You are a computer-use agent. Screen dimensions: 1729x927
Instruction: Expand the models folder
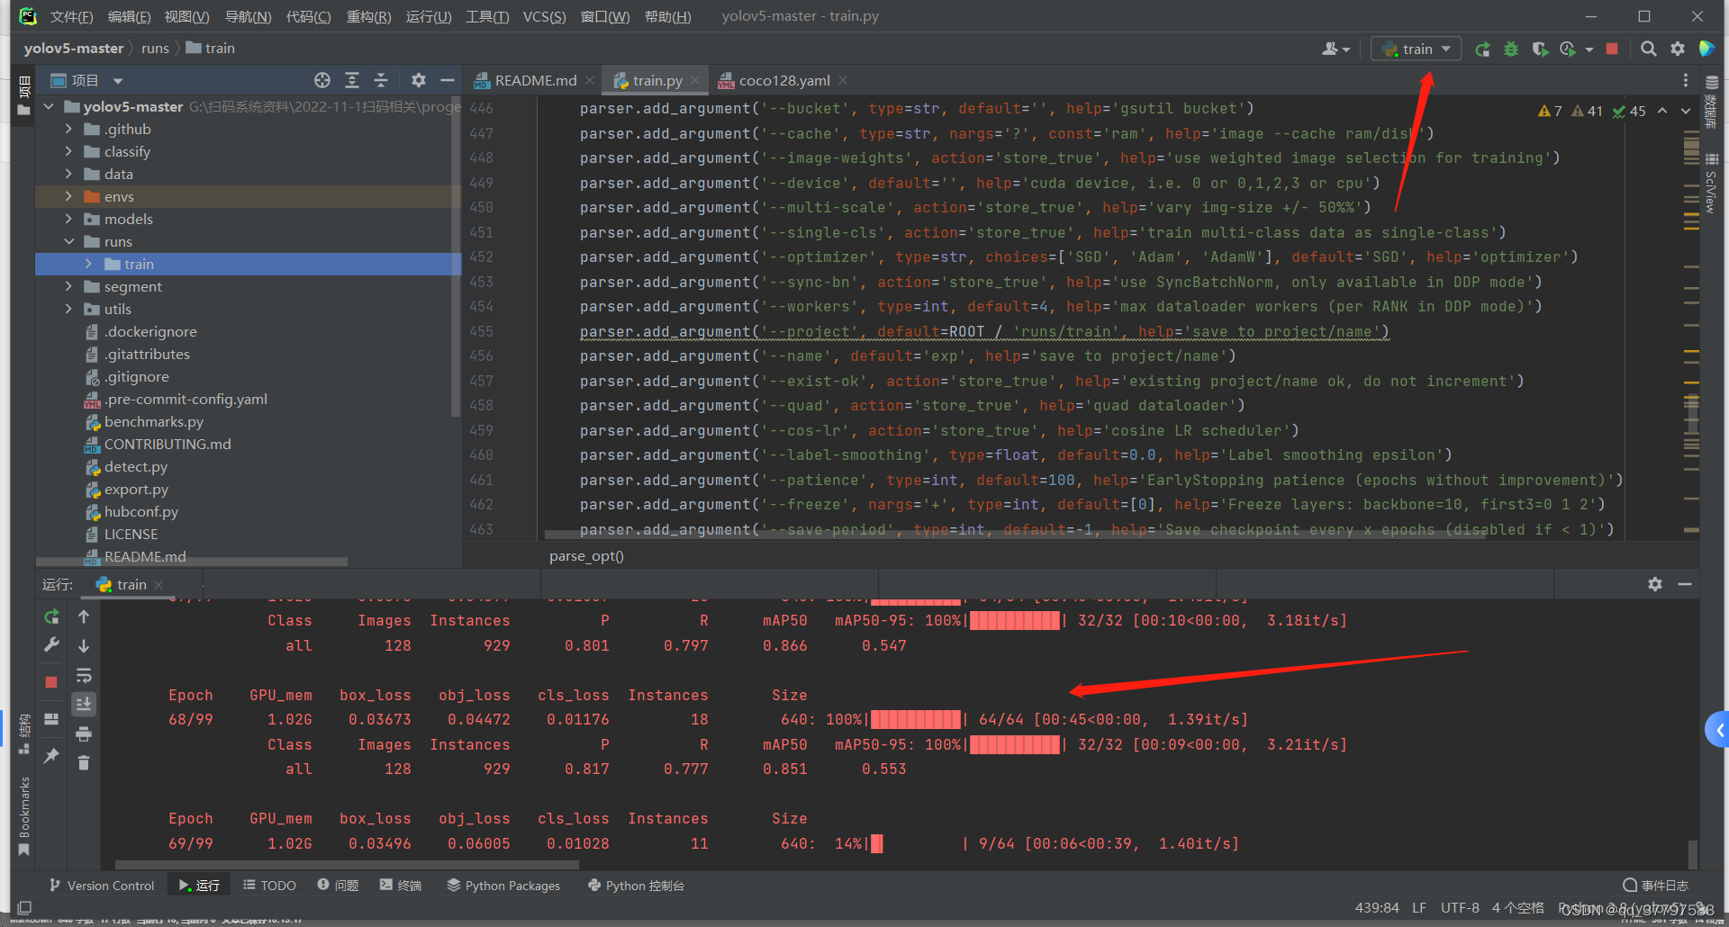68,219
